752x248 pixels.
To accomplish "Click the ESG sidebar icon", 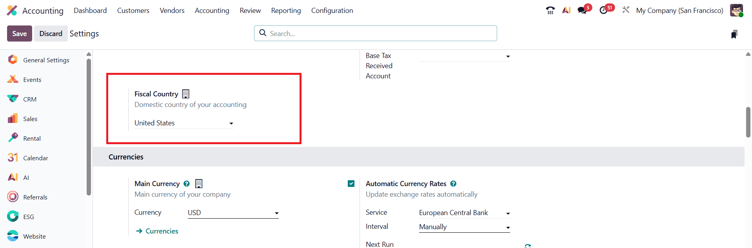I will point(13,216).
